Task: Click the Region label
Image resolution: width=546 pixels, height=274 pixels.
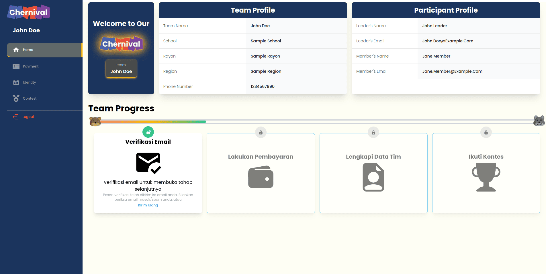Action: [170, 71]
